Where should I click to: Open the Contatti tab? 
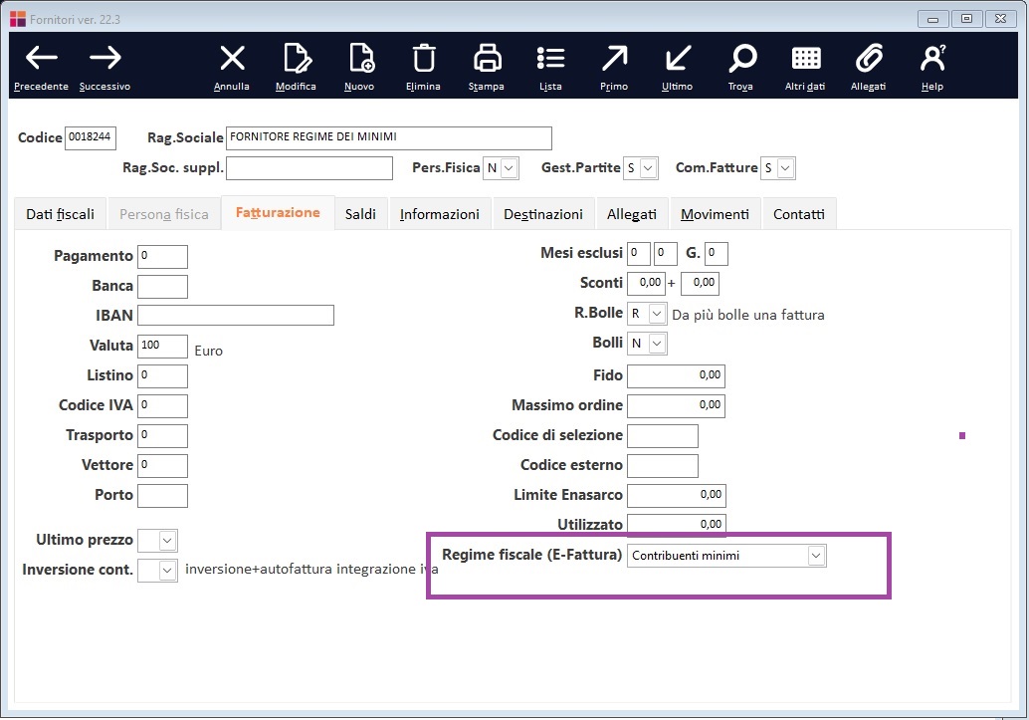click(x=799, y=214)
